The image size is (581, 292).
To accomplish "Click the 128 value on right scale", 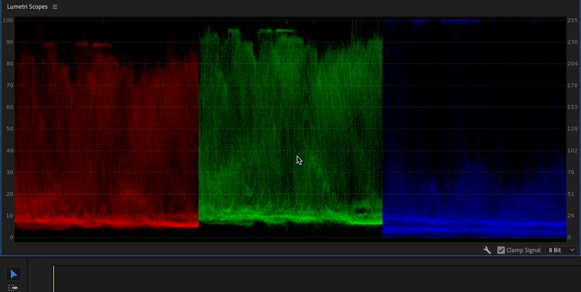I will [x=572, y=129].
